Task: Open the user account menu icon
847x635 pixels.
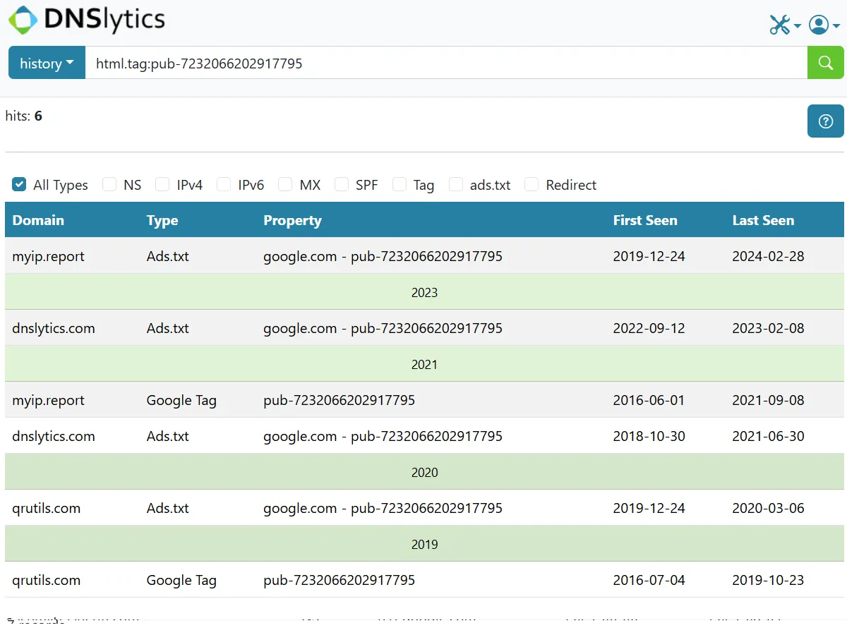Action: point(824,25)
